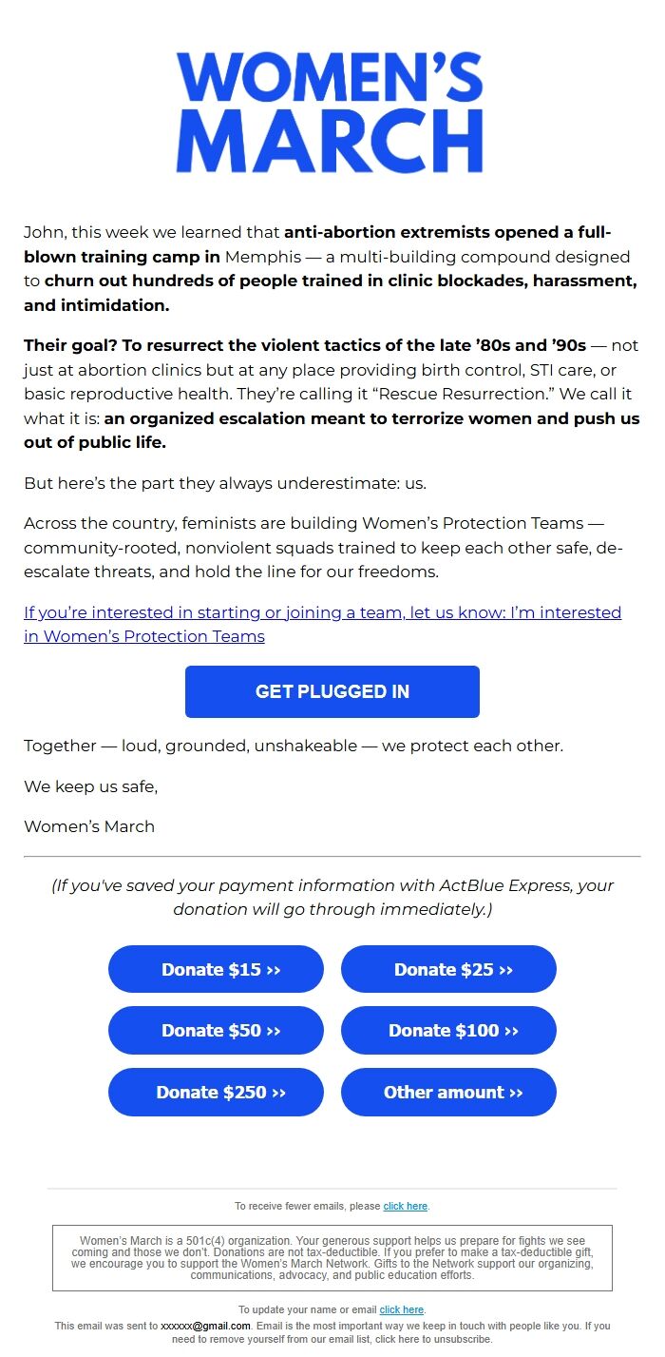Screen dimensions: 665x1357
Task: Choose the Donate $100 option
Action: click(448, 1030)
